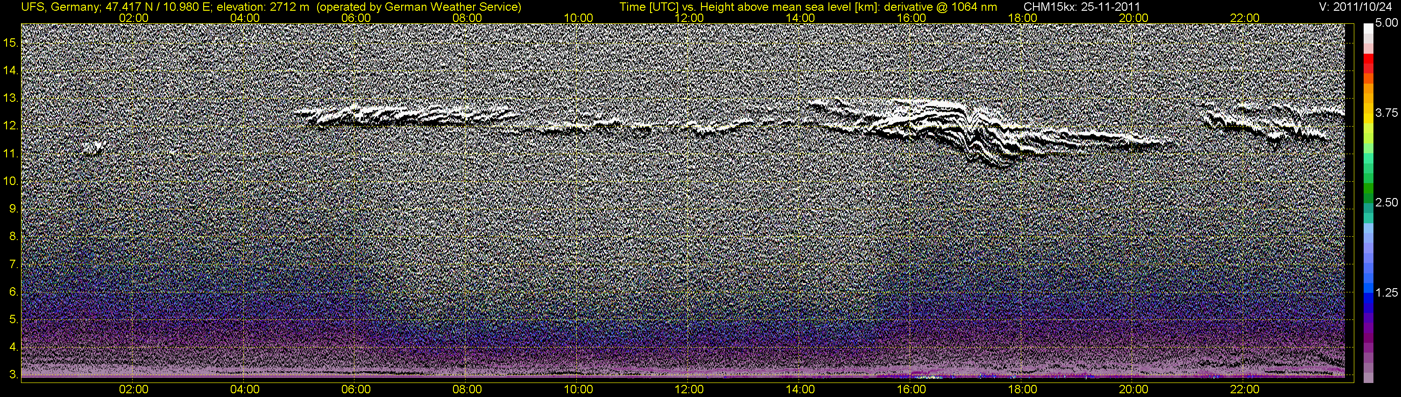The width and height of the screenshot is (1401, 397).
Task: Click the 2.50 colorbar scale value
Action: [1387, 203]
